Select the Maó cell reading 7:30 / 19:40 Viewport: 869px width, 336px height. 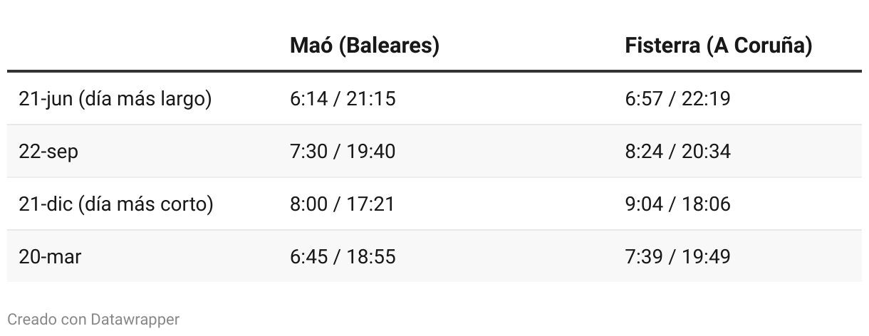click(x=343, y=152)
